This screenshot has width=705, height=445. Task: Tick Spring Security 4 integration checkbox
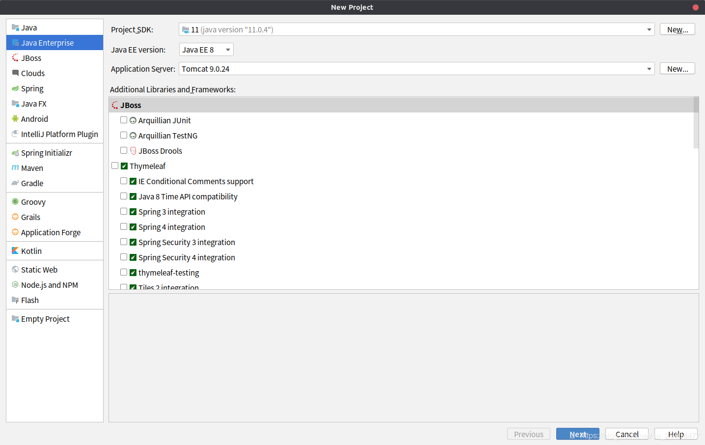tap(124, 257)
